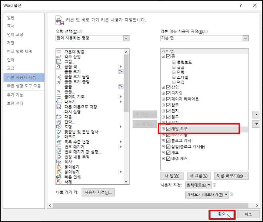Toggle the 개발 도구 checkbox
The width and height of the screenshot is (263, 222).
point(168,129)
